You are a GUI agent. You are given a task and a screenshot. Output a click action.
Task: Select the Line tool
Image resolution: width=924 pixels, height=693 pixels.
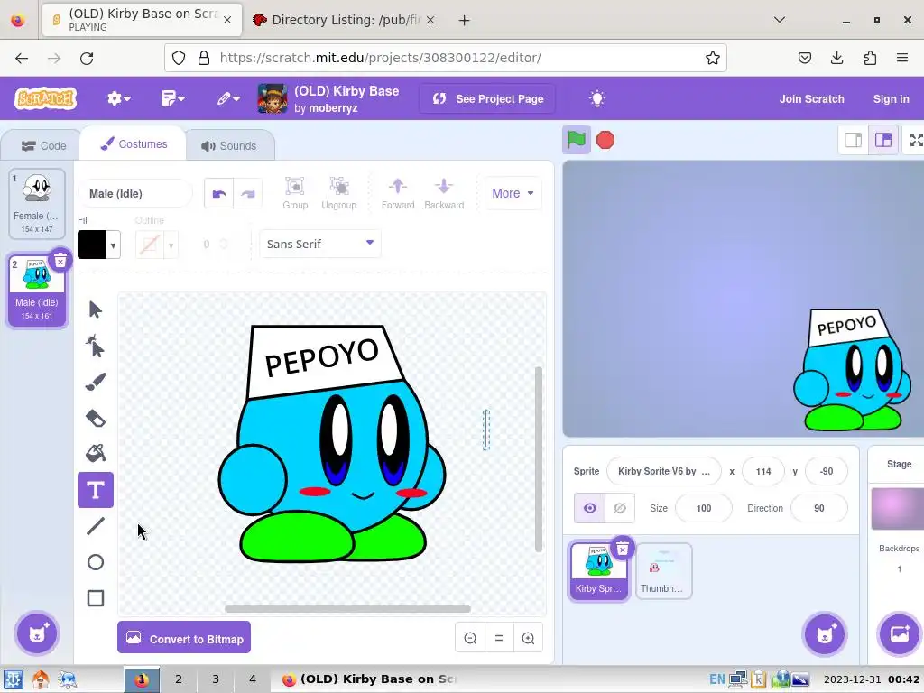(x=96, y=526)
